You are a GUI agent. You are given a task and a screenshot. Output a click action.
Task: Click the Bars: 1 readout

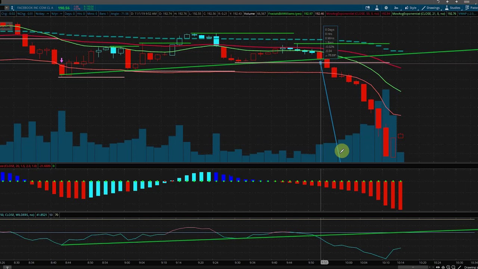(x=104, y=14)
